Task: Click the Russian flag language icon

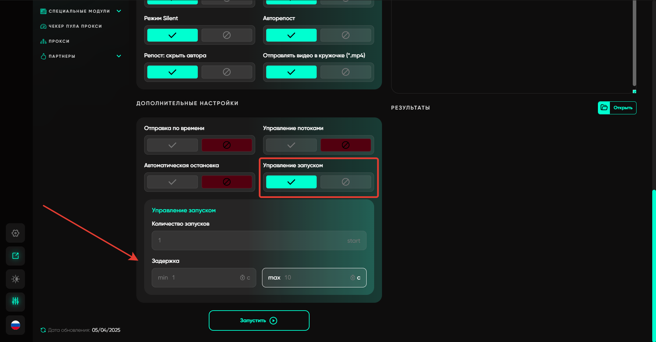Action: point(15,325)
